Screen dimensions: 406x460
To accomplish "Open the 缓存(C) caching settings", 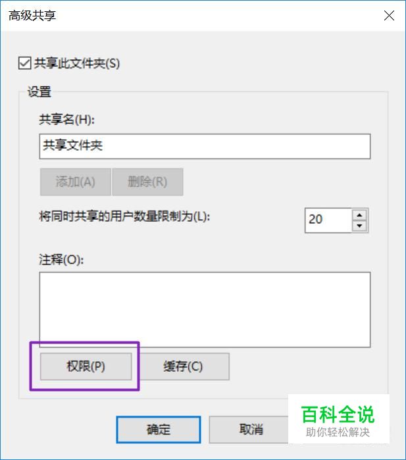I will point(183,367).
